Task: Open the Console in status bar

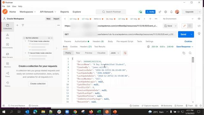Action: click(33, 106)
